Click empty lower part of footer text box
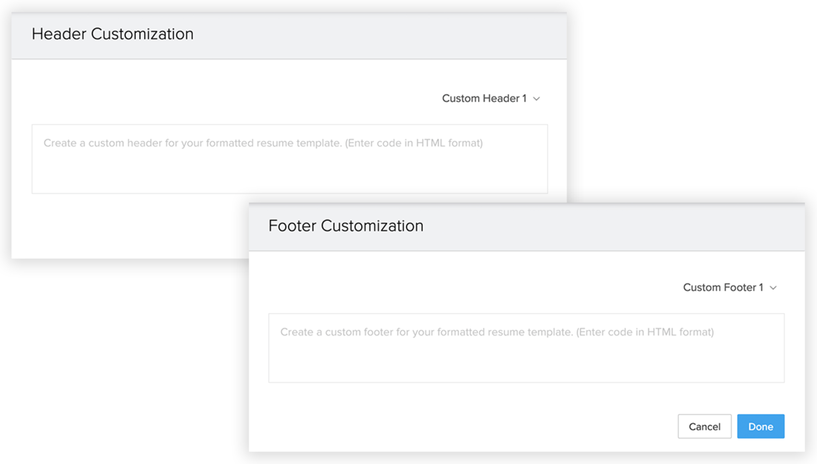817x464 pixels. pos(526,363)
